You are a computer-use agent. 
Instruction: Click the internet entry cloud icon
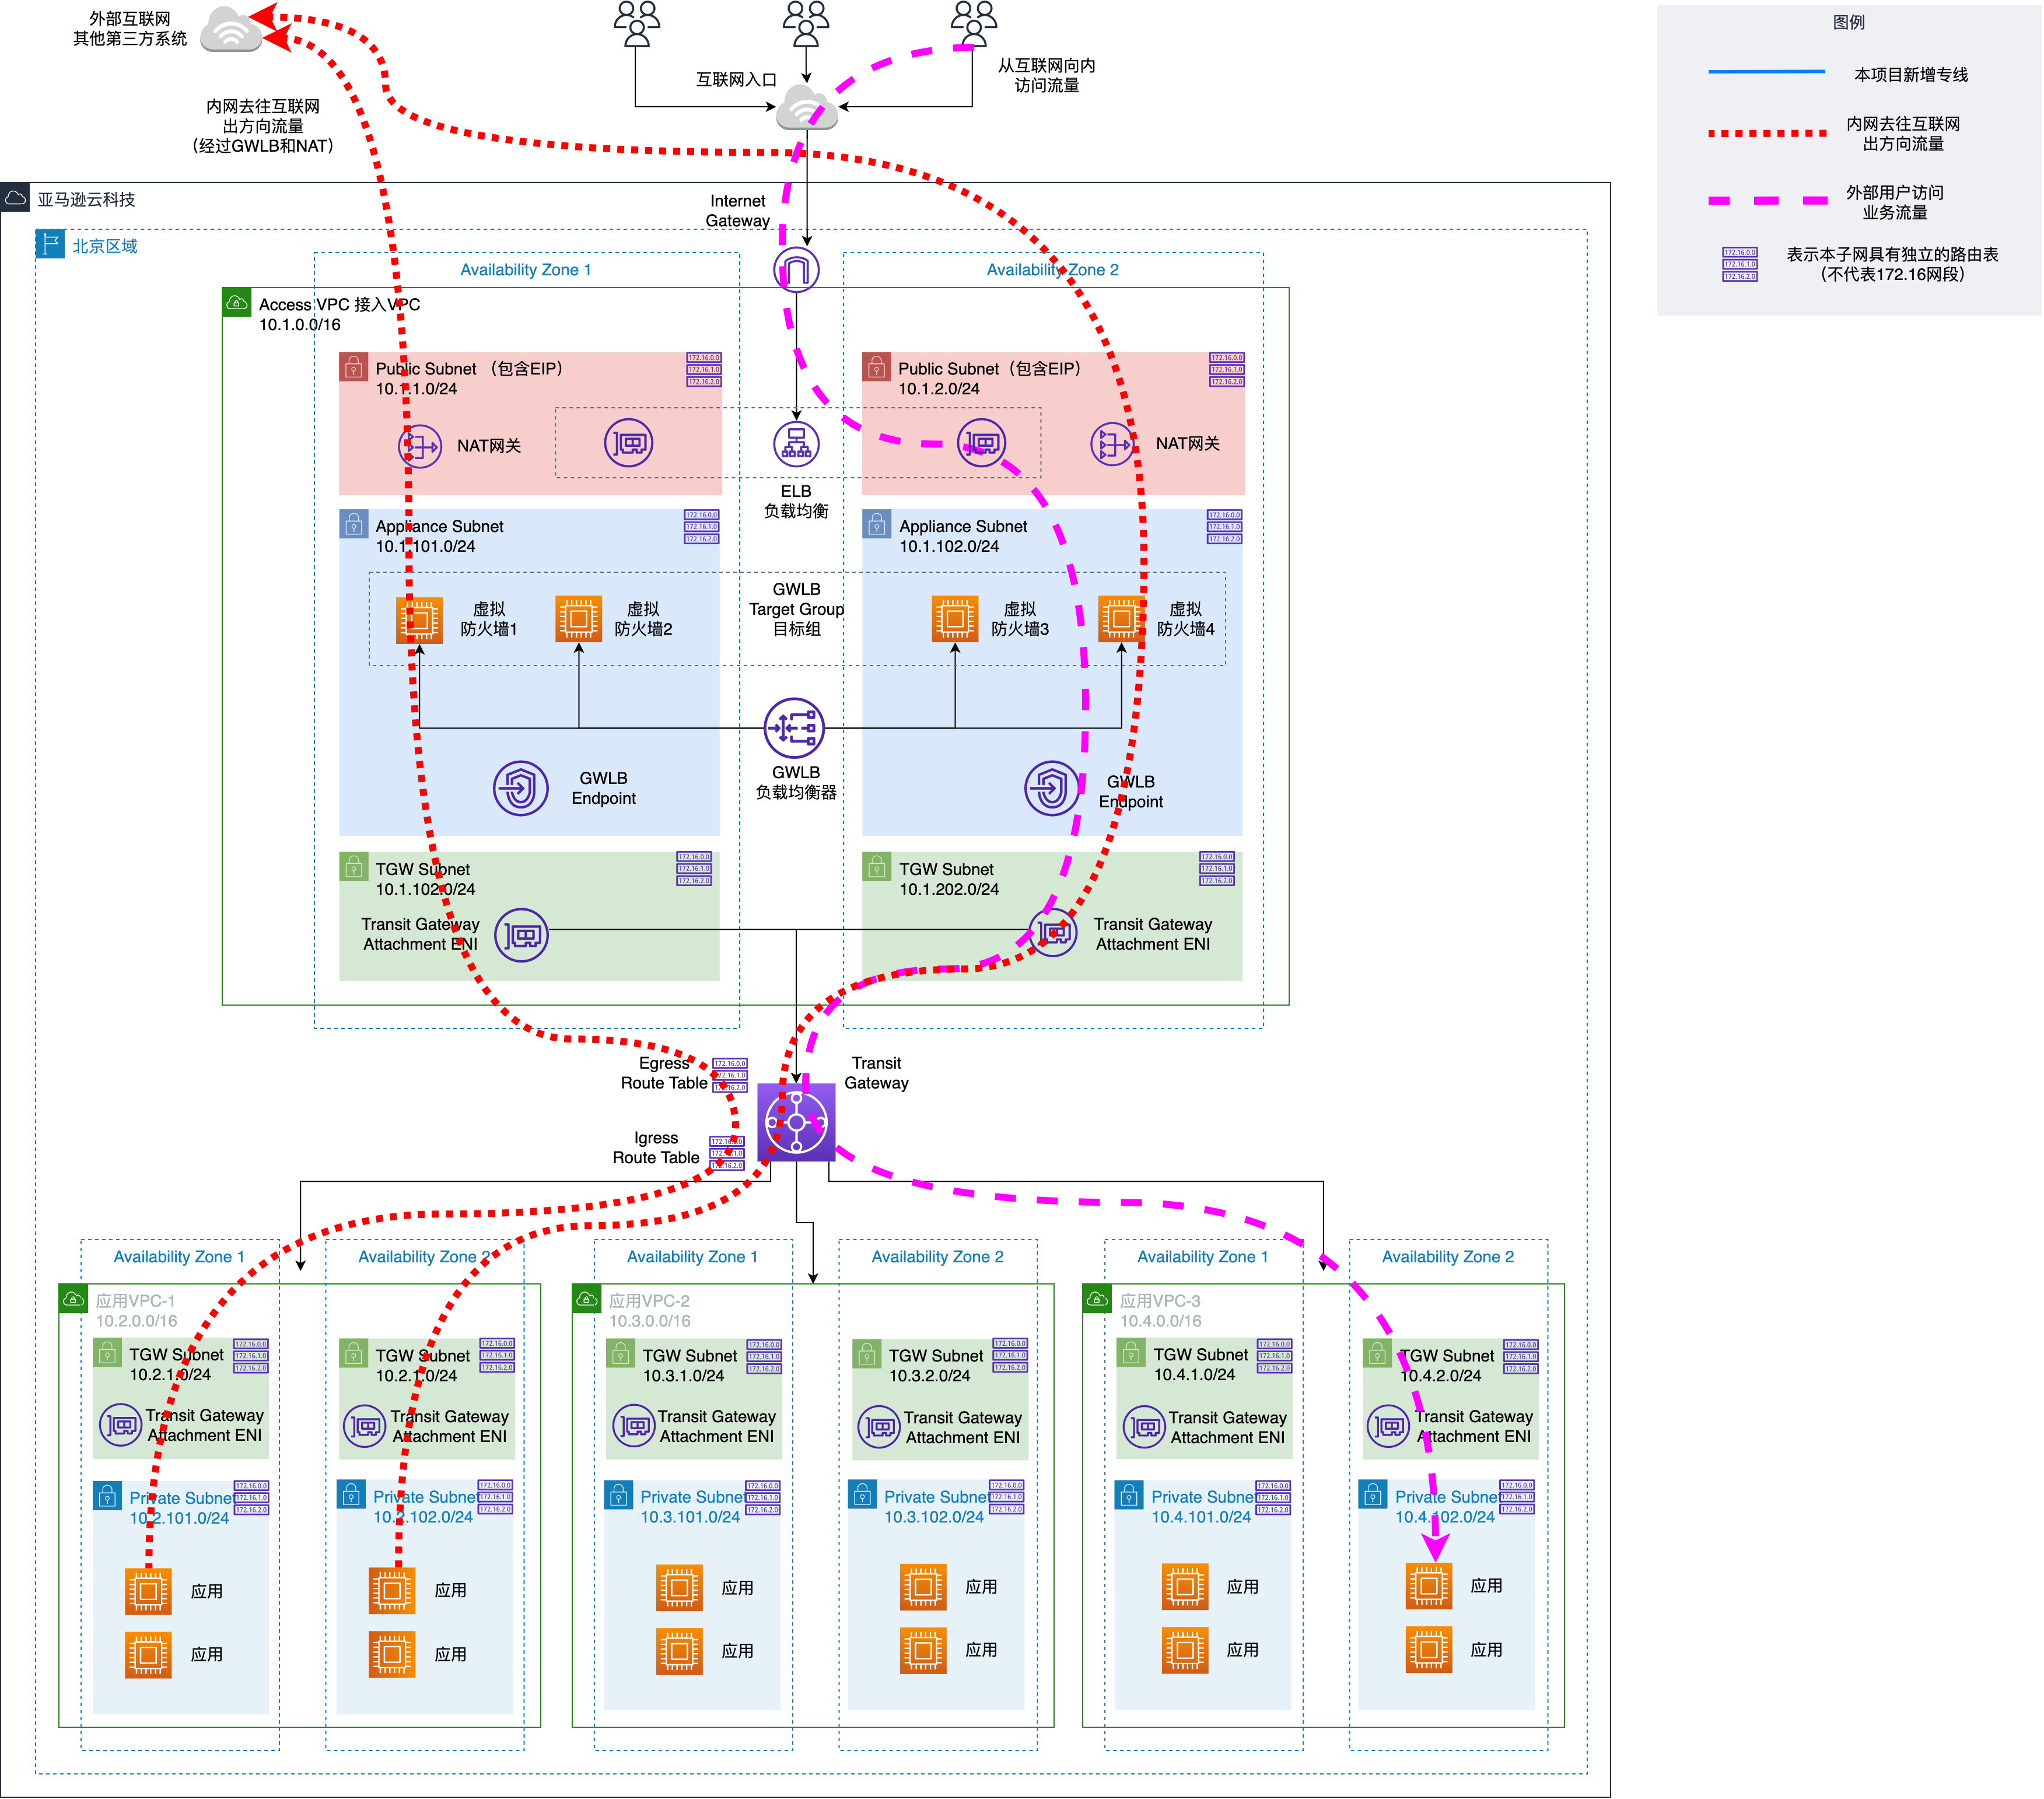[806, 106]
